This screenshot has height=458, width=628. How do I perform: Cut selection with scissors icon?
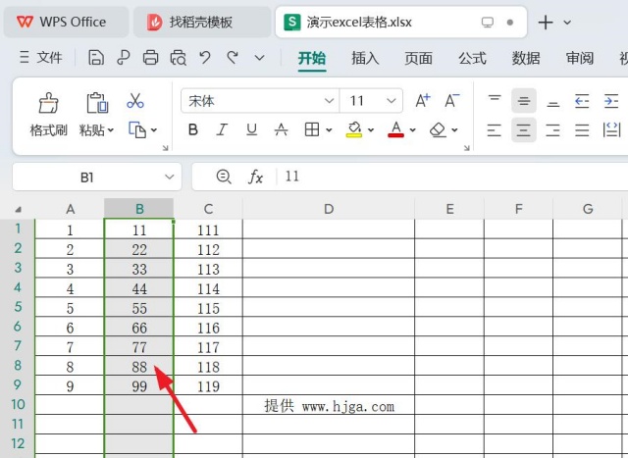pos(135,100)
